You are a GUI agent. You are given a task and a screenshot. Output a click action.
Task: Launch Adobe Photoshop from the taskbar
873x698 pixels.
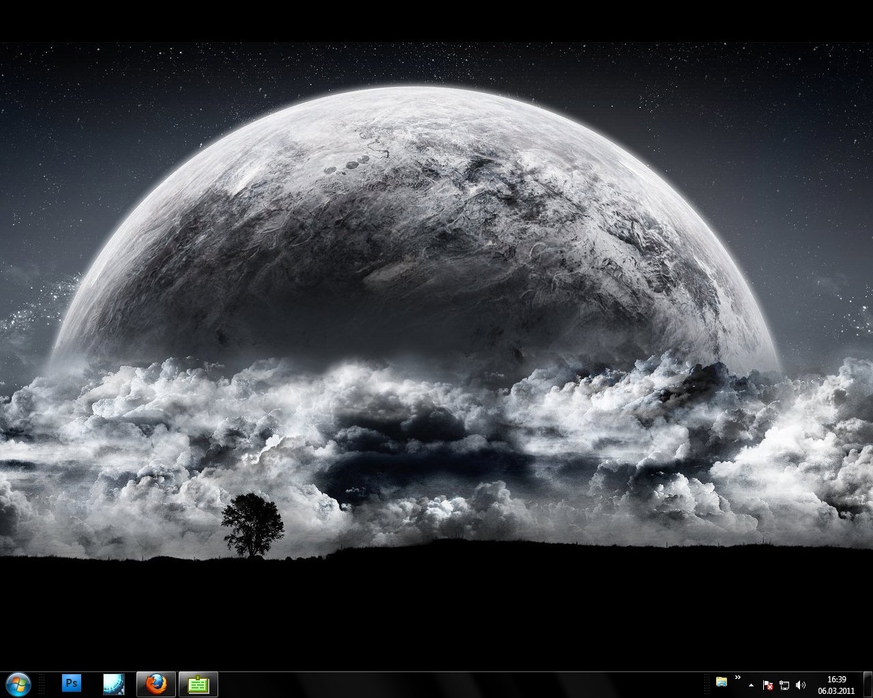point(72,684)
